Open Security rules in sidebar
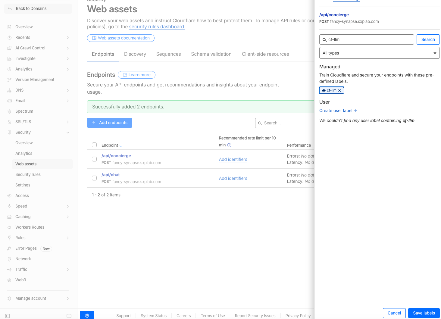 [28, 174]
